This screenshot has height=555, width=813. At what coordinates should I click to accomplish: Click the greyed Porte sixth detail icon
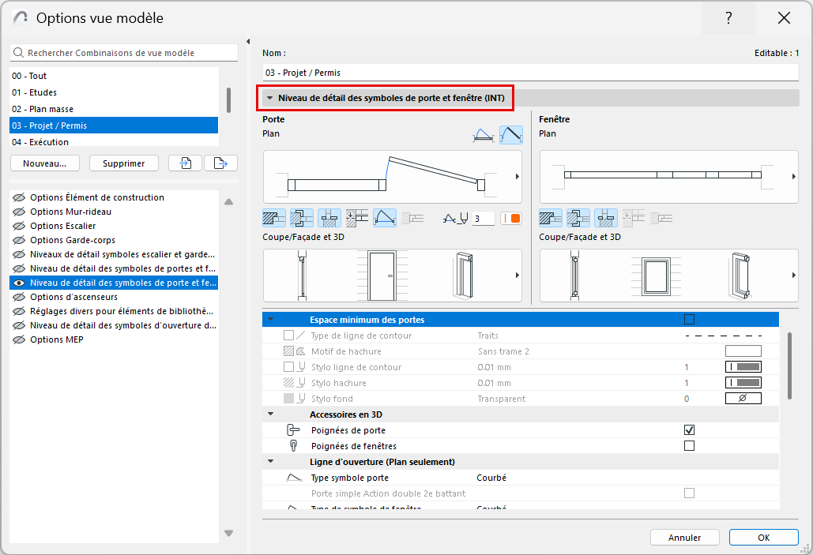[412, 218]
